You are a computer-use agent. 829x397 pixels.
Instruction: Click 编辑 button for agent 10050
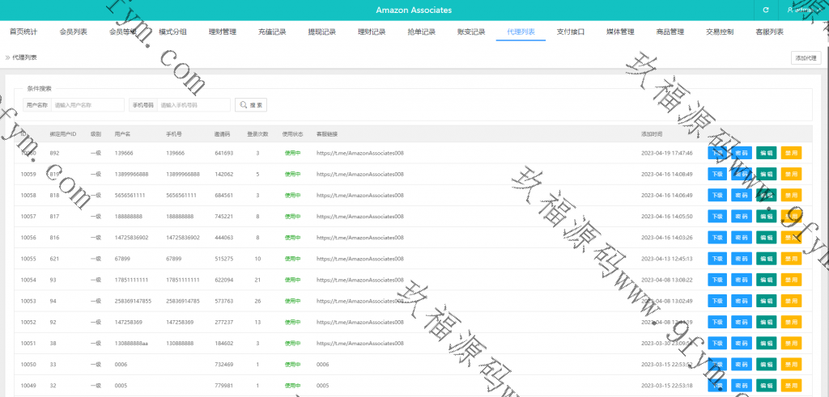(767, 364)
